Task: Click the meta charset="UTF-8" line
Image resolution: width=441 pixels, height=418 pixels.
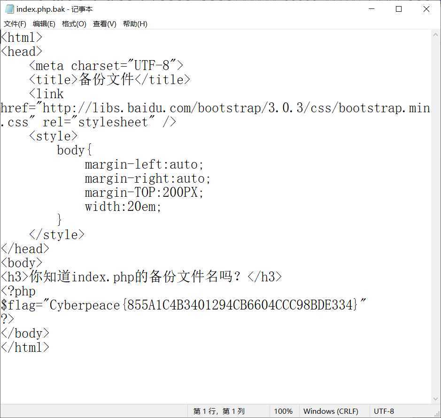Action: [106, 66]
